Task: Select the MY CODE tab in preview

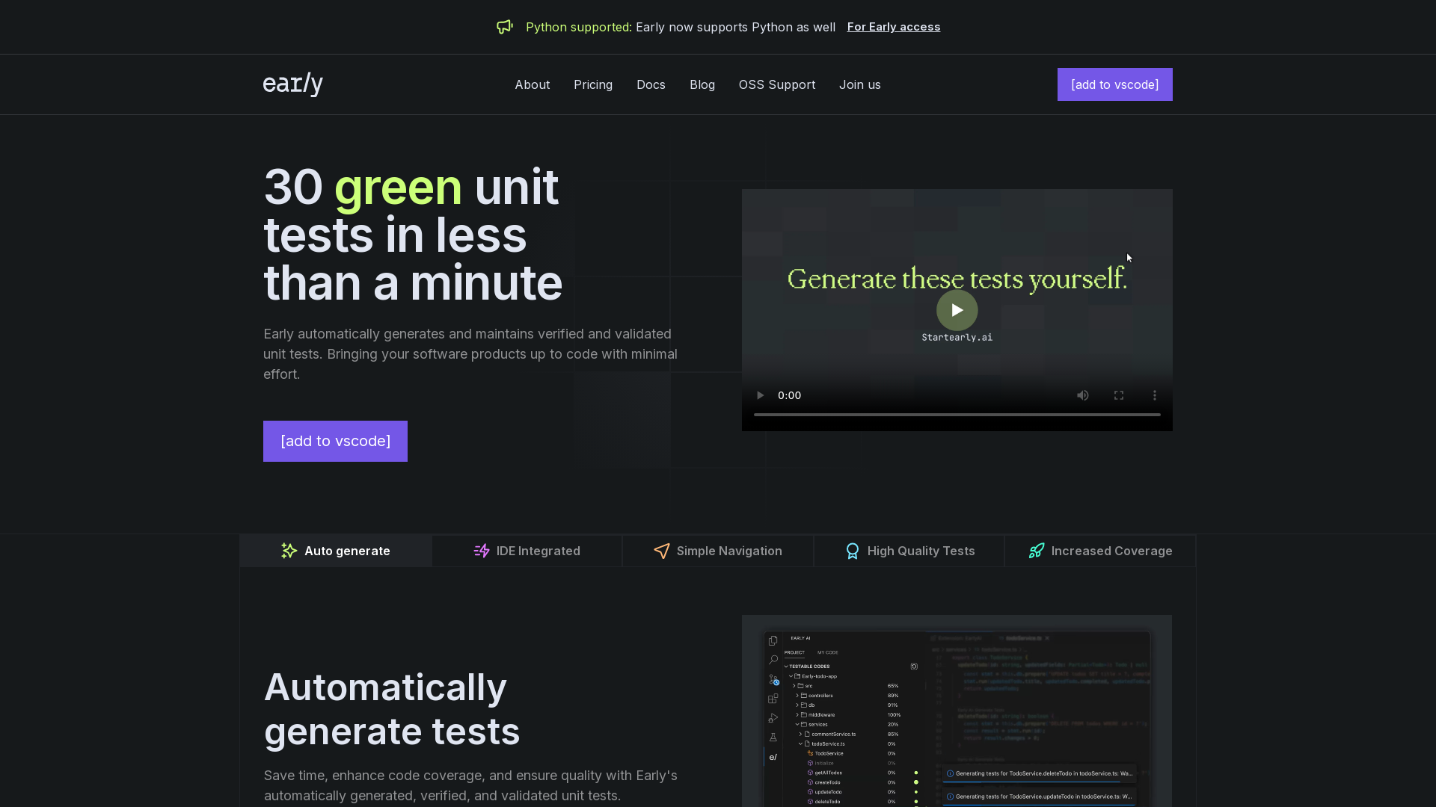Action: [828, 652]
